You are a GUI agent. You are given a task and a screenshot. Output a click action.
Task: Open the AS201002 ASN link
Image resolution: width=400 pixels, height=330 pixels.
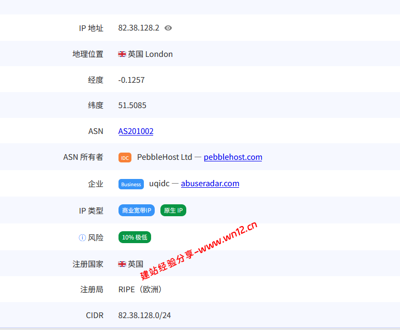(136, 131)
